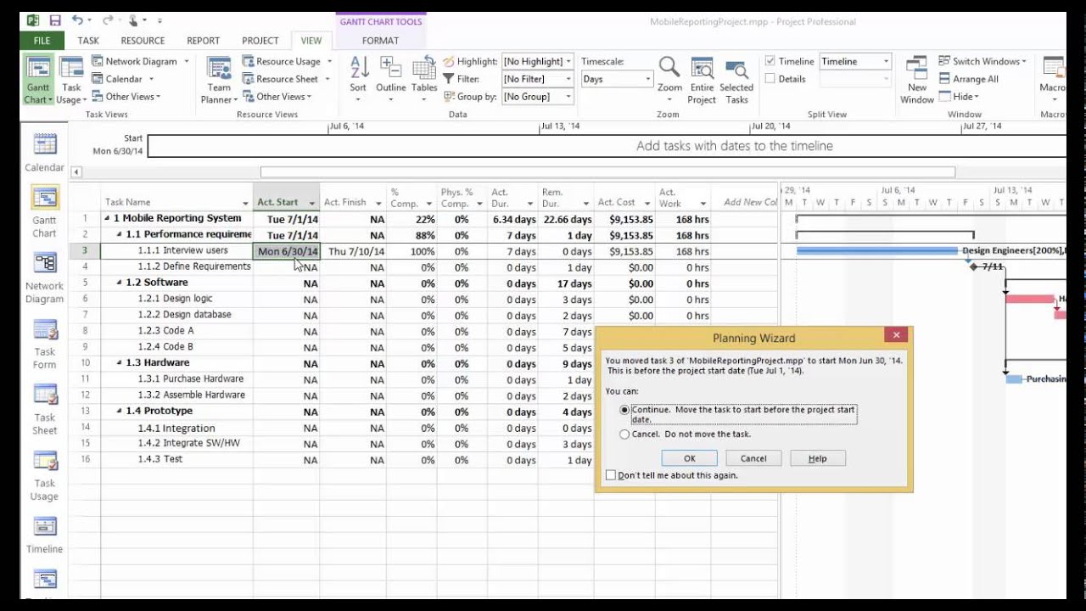Open Calendar in the left view bar
1086x611 pixels.
click(x=44, y=153)
